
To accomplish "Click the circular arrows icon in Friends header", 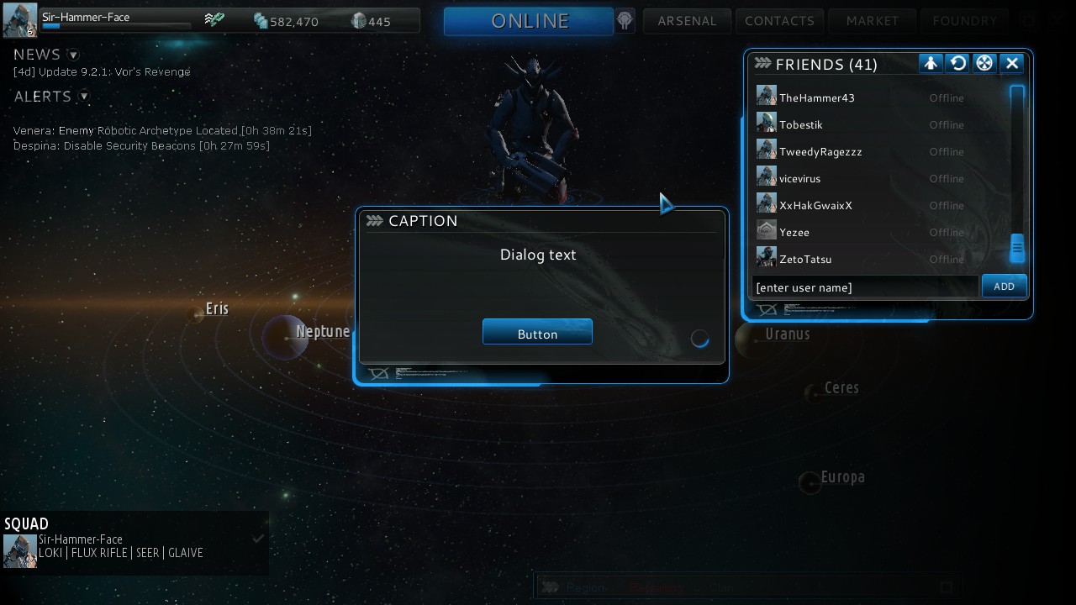I will (x=957, y=63).
